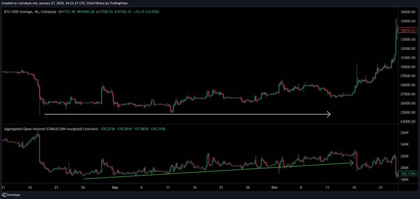The height and width of the screenshot is (199, 420).
Task: Click the 31000.00 price axis label
Action: tap(408, 58)
